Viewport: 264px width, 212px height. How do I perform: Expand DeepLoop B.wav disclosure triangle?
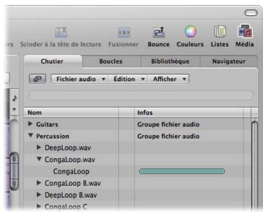39,195
